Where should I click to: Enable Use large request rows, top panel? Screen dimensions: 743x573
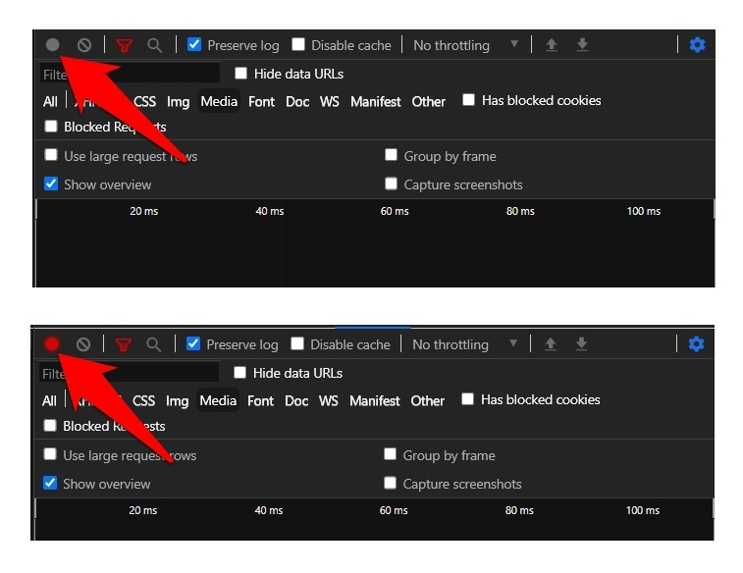coord(51,155)
